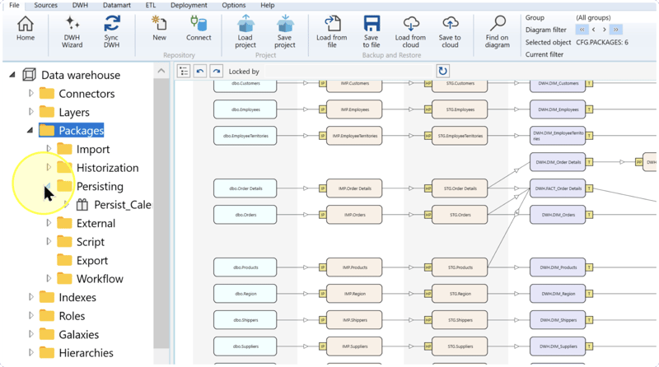This screenshot has height=367, width=659.
Task: Expand the Layers folder
Action: (30, 112)
